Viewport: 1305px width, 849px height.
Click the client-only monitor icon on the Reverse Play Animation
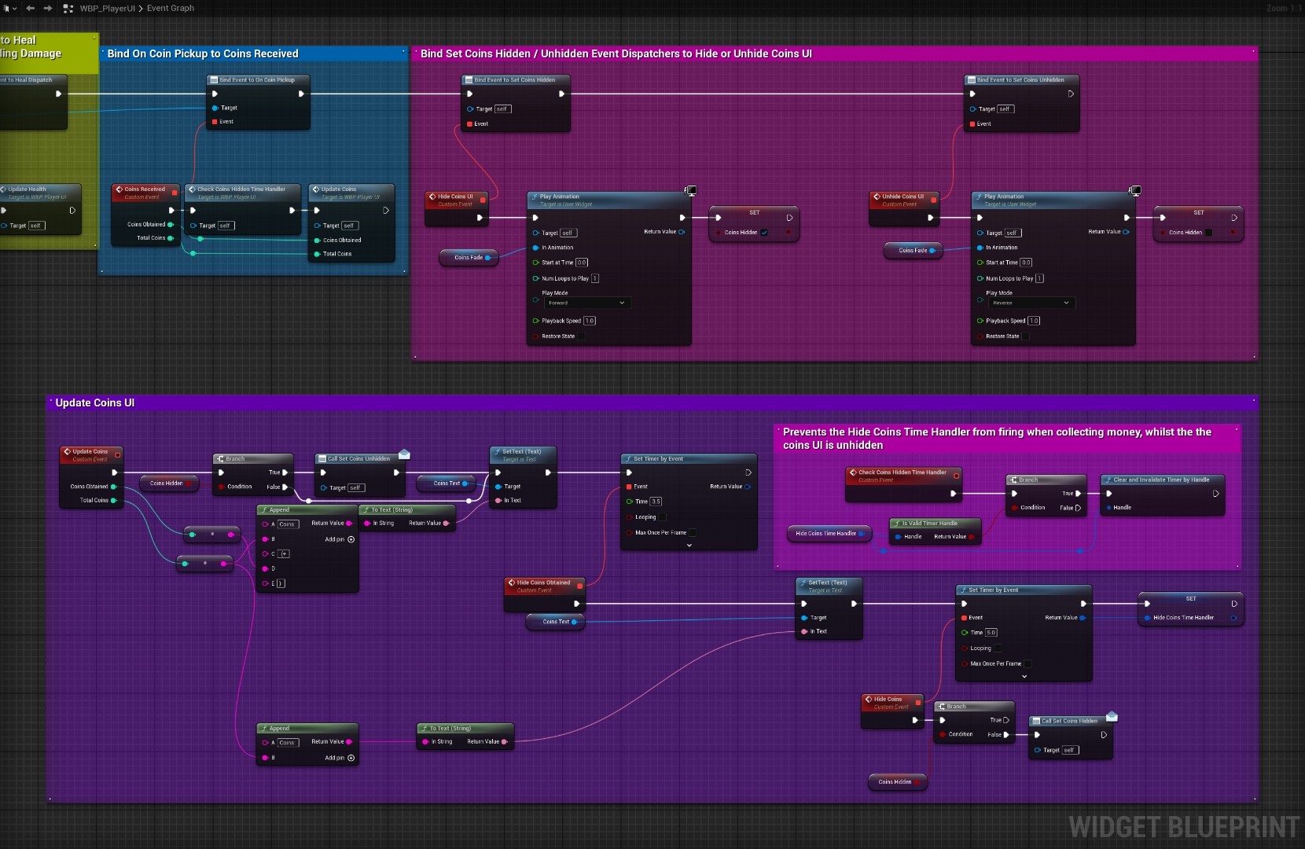tap(1134, 190)
